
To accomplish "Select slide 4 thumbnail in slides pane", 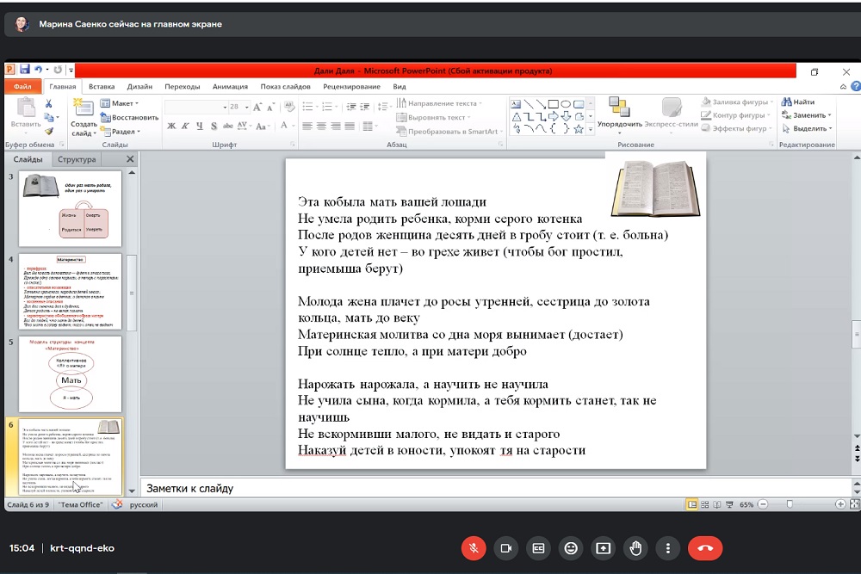I will click(x=70, y=292).
